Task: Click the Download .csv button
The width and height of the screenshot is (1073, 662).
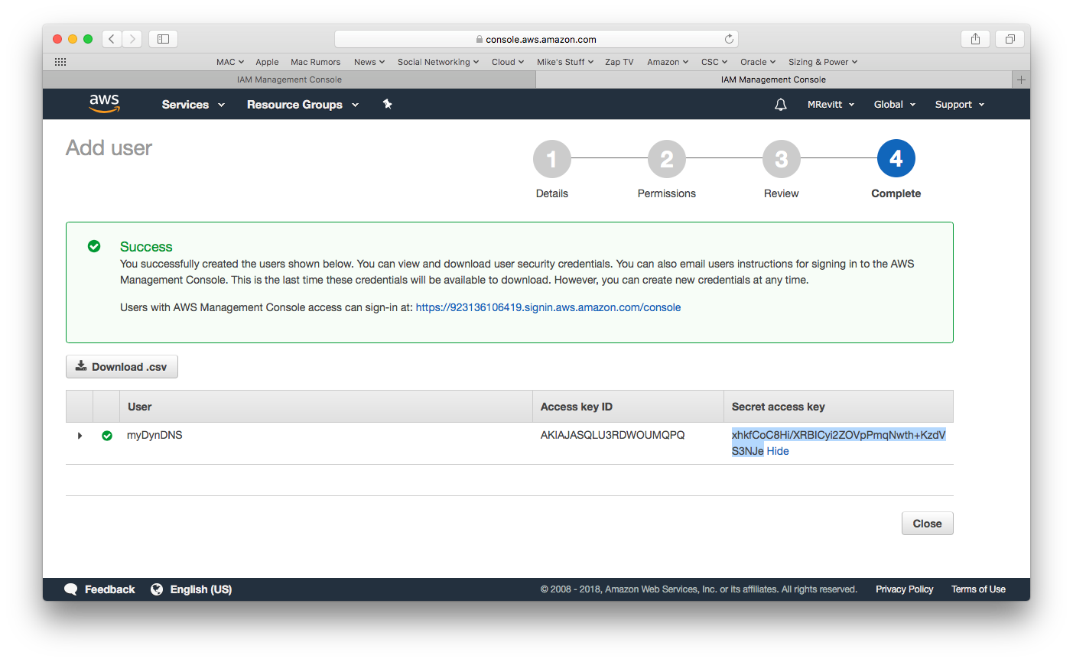Action: (x=122, y=367)
